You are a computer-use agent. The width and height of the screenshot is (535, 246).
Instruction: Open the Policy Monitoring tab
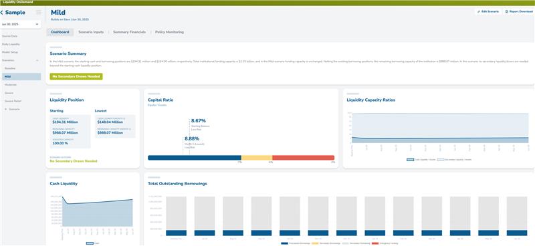pyautogui.click(x=169, y=32)
